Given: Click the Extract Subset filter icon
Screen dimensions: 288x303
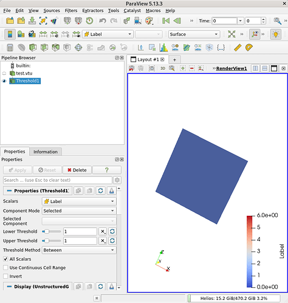Looking at the screenshot, I should coord(67,48).
